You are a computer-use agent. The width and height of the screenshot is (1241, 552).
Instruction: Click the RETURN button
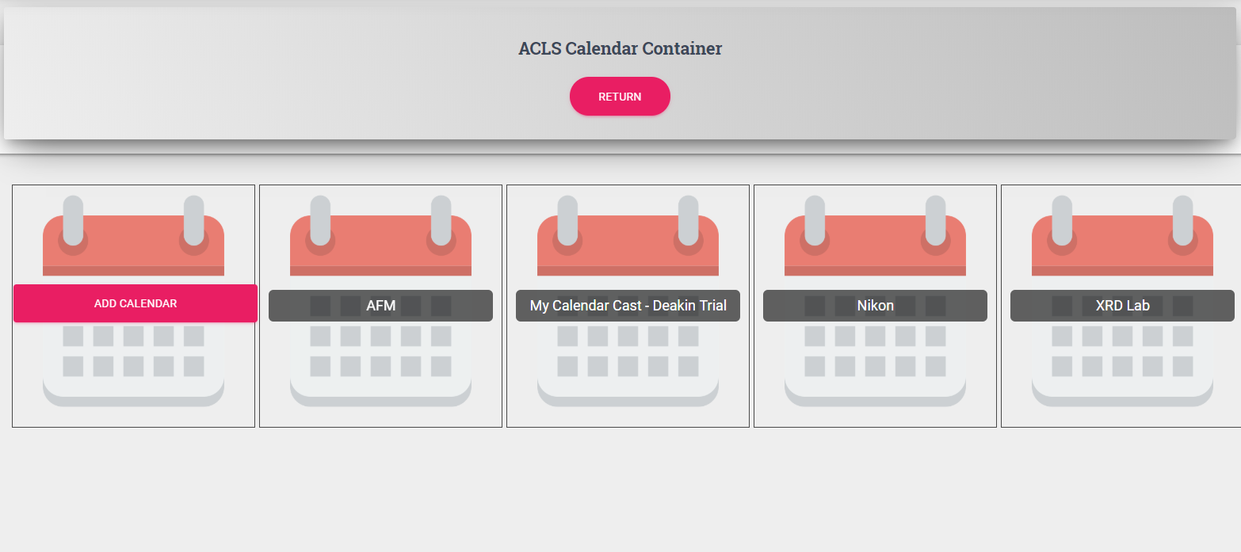pyautogui.click(x=620, y=97)
